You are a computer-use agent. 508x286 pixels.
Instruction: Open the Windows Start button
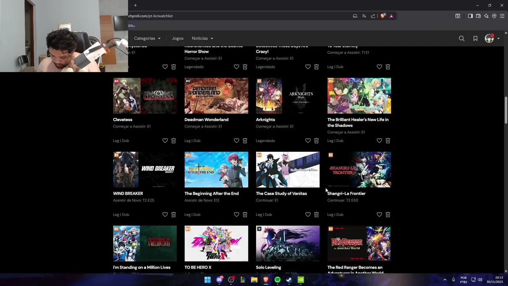[x=208, y=280]
